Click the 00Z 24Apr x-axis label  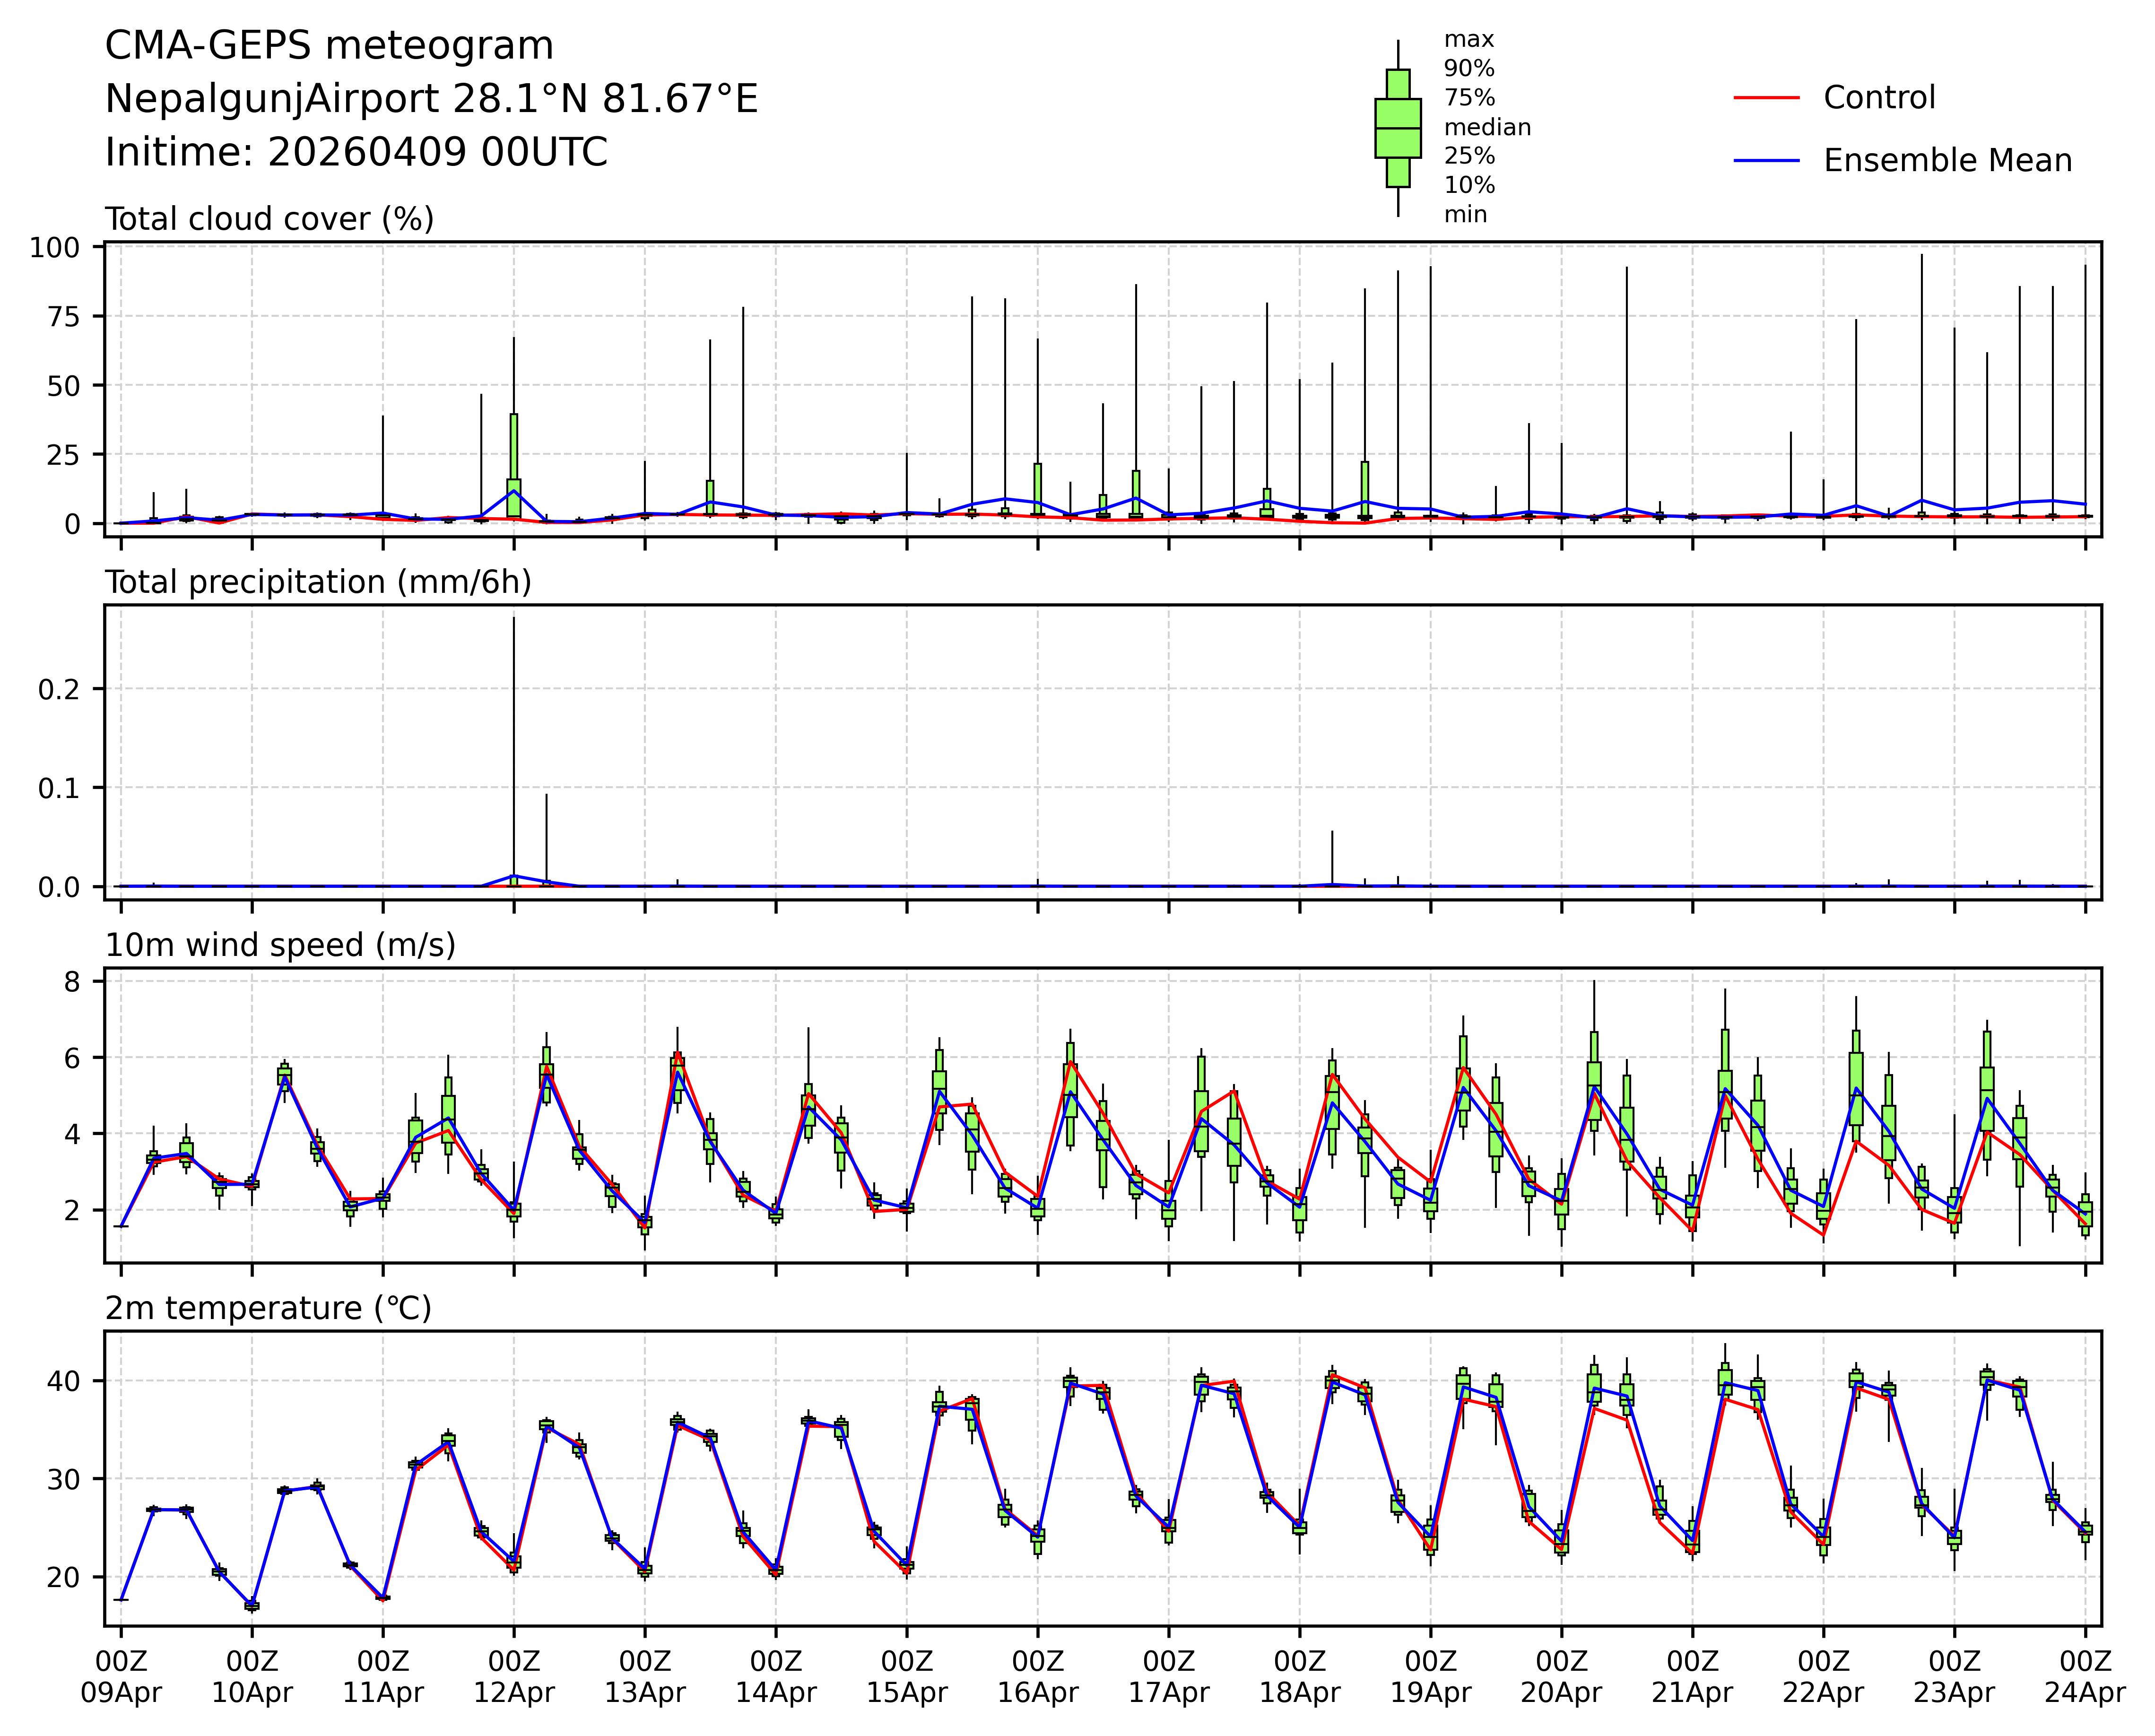(2085, 1678)
